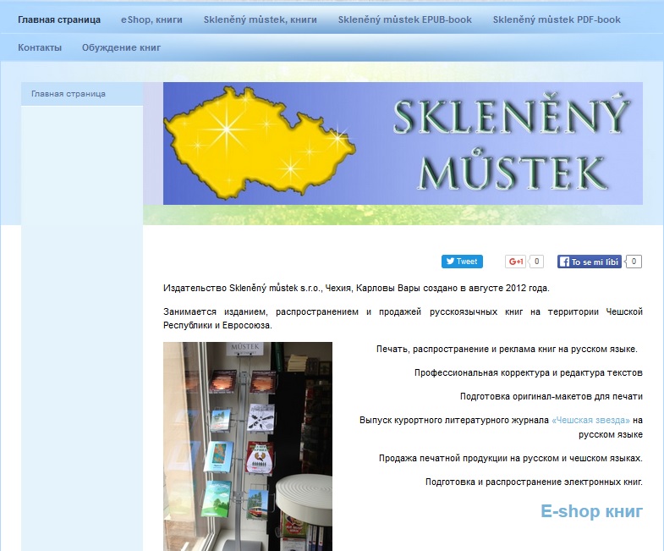Click text 'Подготовка и распространение электронных книг.'

[x=534, y=482]
